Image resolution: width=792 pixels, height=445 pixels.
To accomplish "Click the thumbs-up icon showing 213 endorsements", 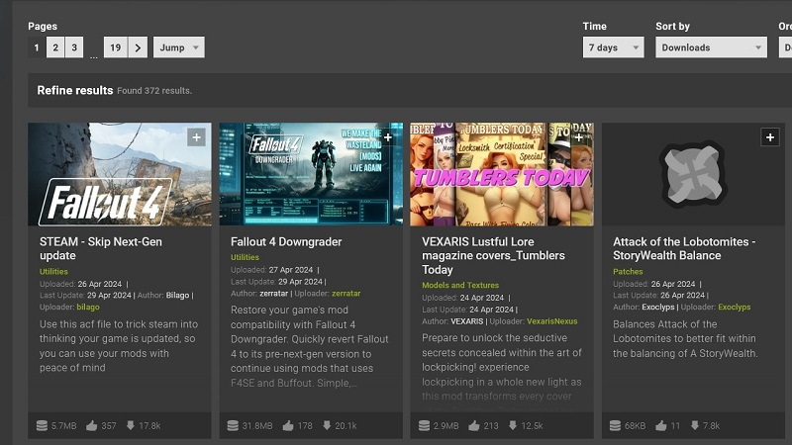I will [474, 426].
